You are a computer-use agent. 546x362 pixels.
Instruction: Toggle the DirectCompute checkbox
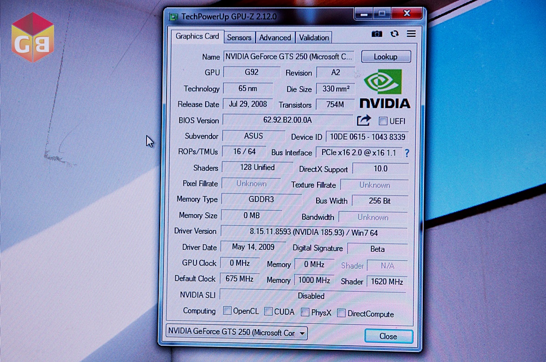[x=341, y=313]
